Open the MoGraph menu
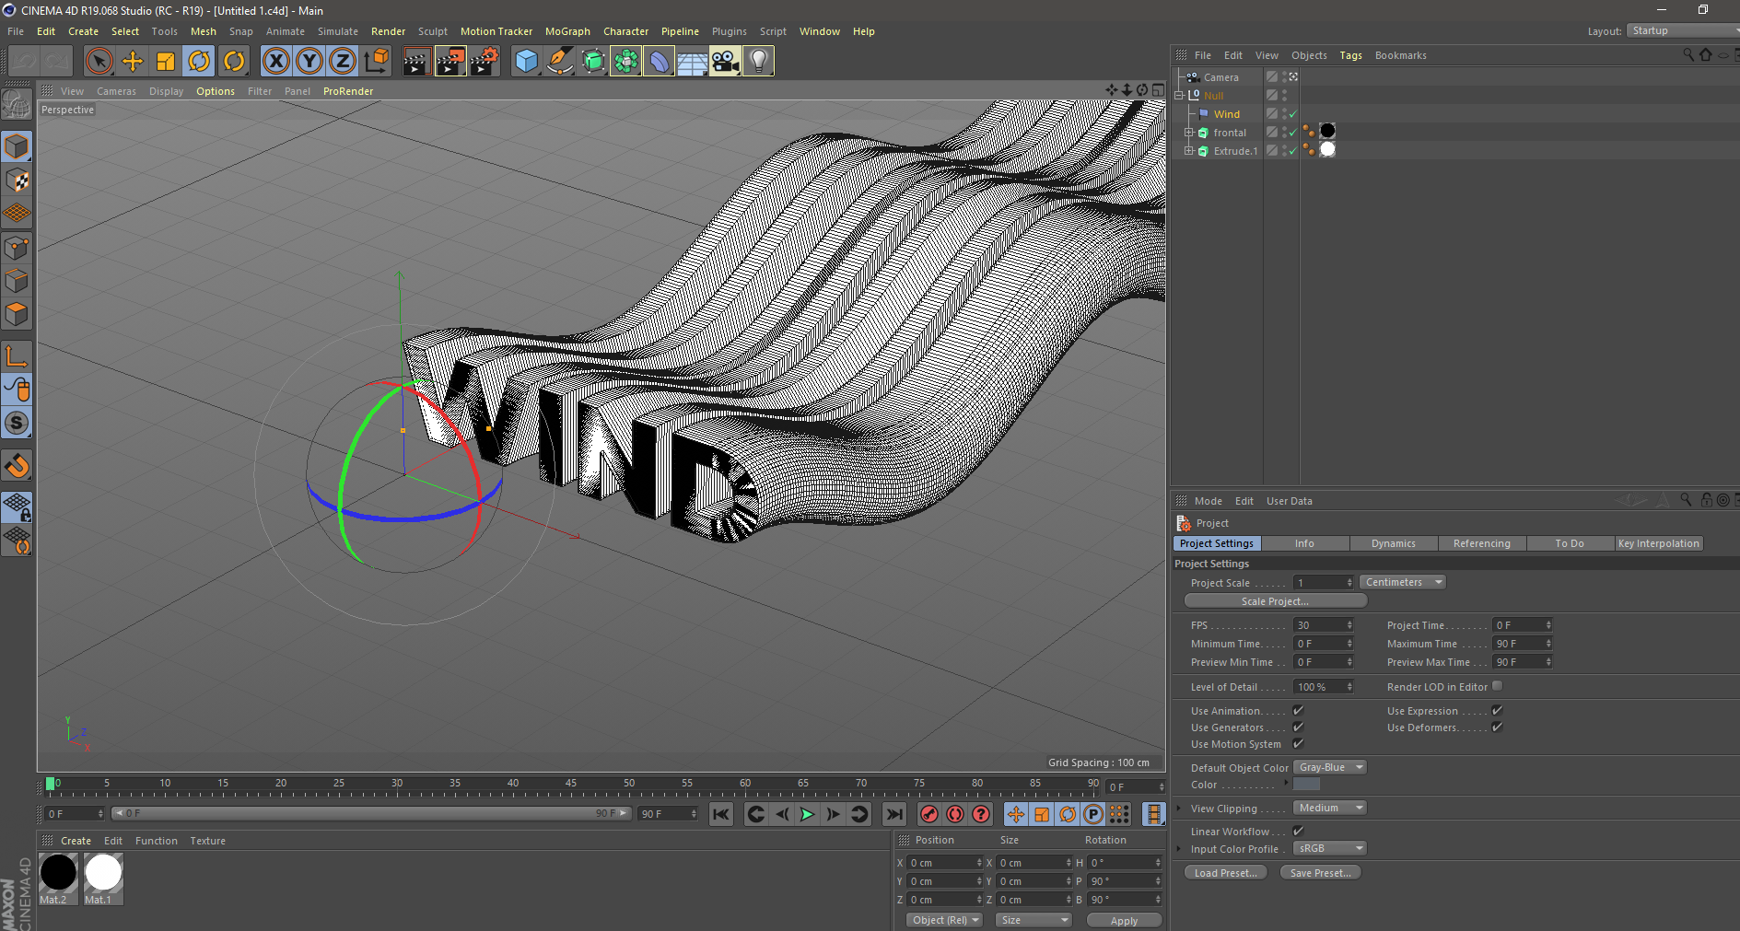This screenshot has height=931, width=1740. (x=567, y=31)
